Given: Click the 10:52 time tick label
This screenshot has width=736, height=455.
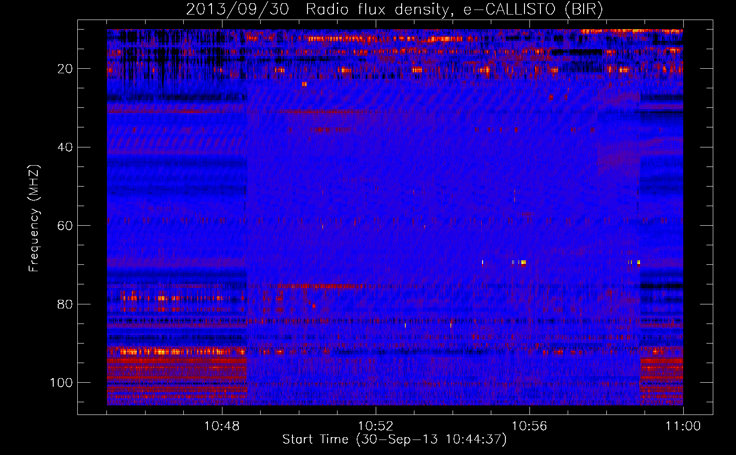Looking at the screenshot, I should pyautogui.click(x=376, y=426).
